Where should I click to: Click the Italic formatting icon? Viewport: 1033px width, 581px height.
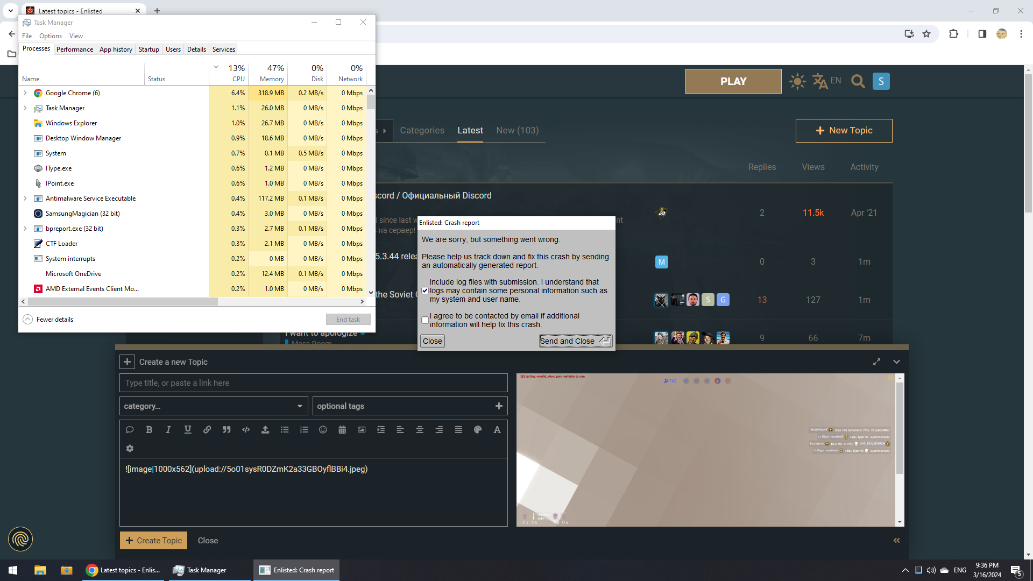tap(168, 430)
